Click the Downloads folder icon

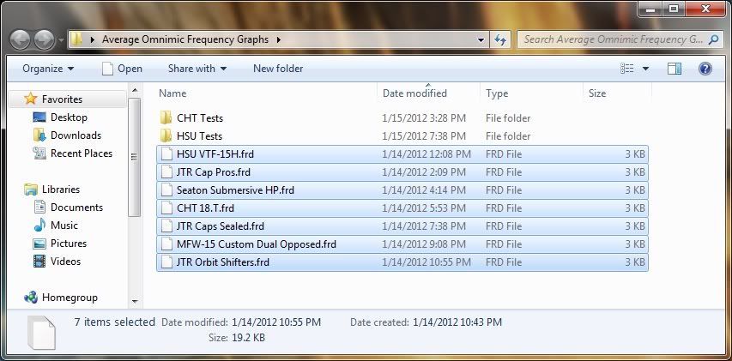[39, 135]
